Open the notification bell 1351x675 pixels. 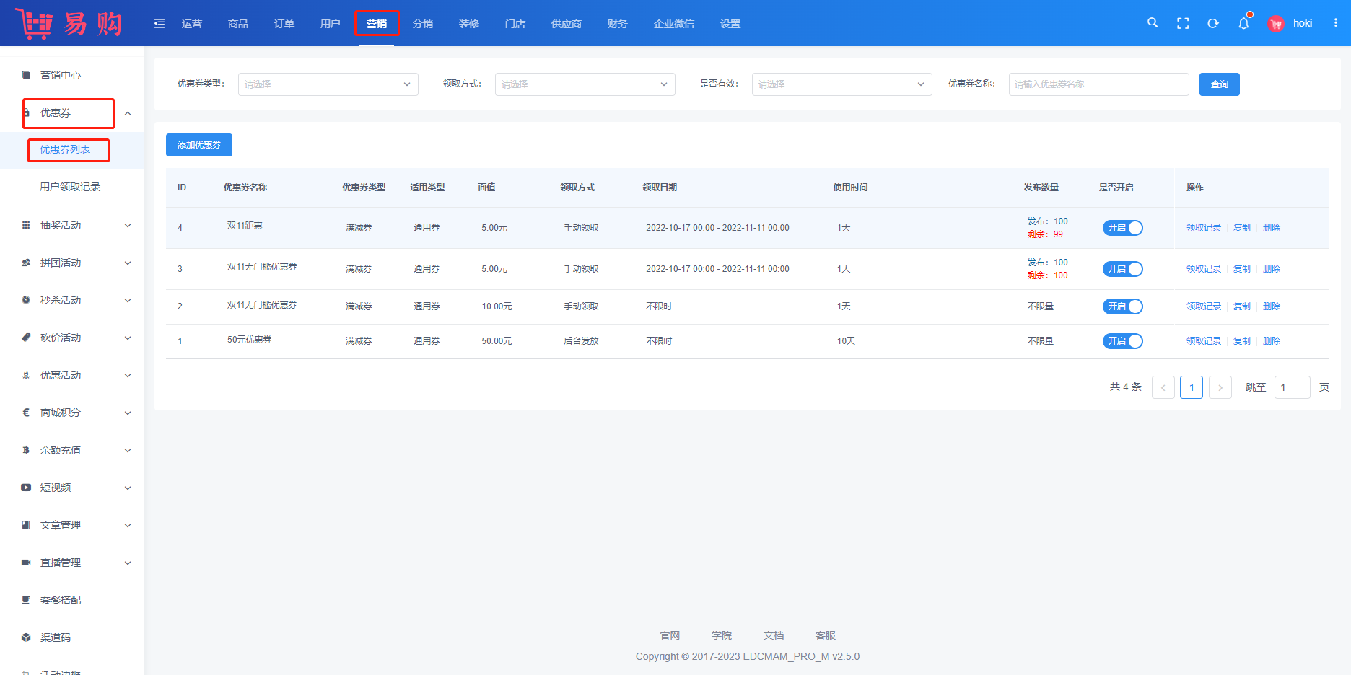click(1243, 23)
